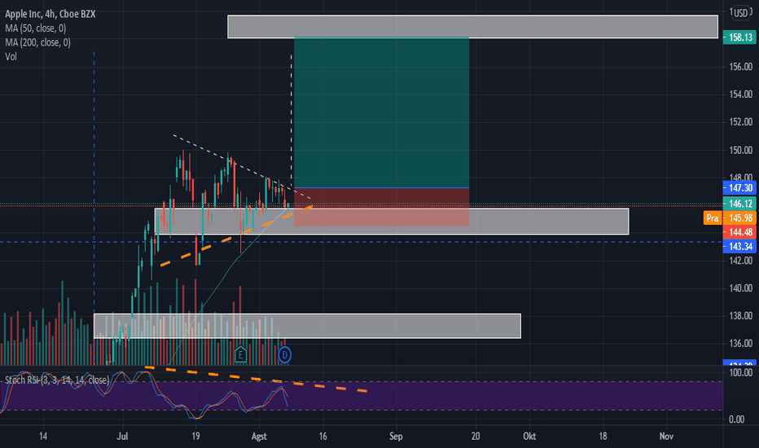759x448 pixels.
Task: Select the red stop-loss zone rectangle
Action: [381, 207]
